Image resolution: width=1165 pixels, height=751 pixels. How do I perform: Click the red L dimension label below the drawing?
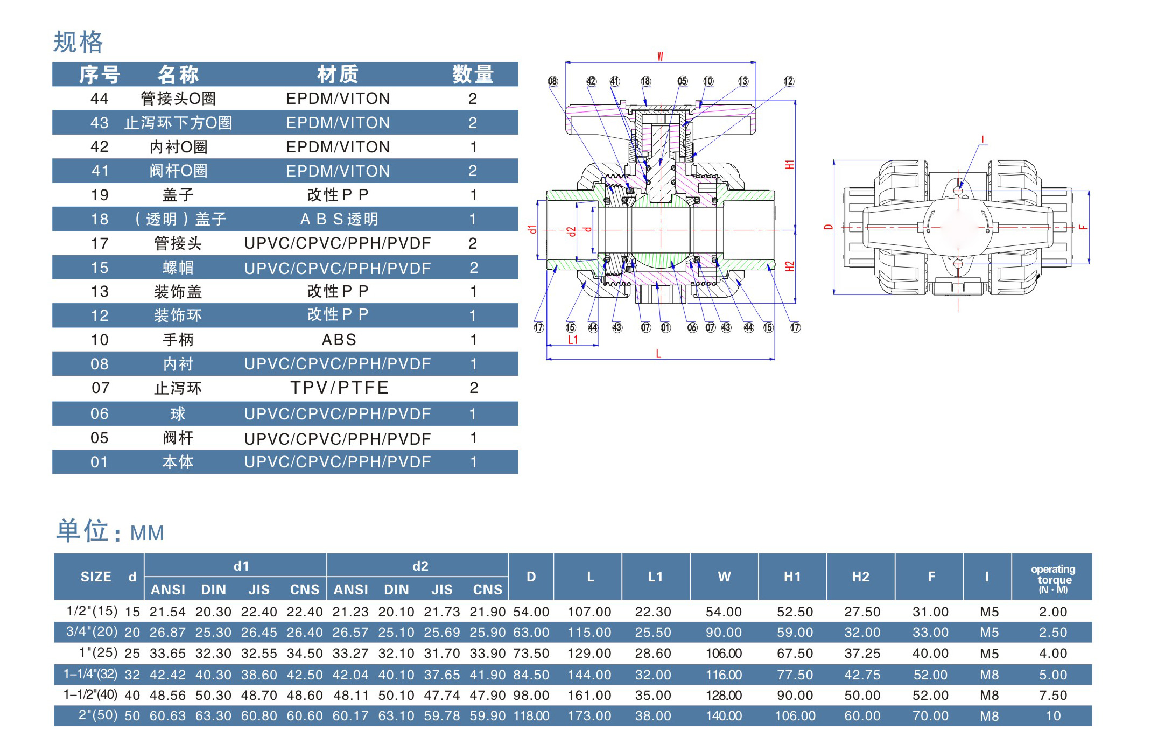tap(658, 354)
